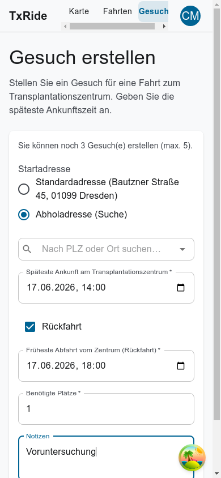Select Abholadresse (Suche) radio option
The height and width of the screenshot is (478, 221).
pos(24,214)
